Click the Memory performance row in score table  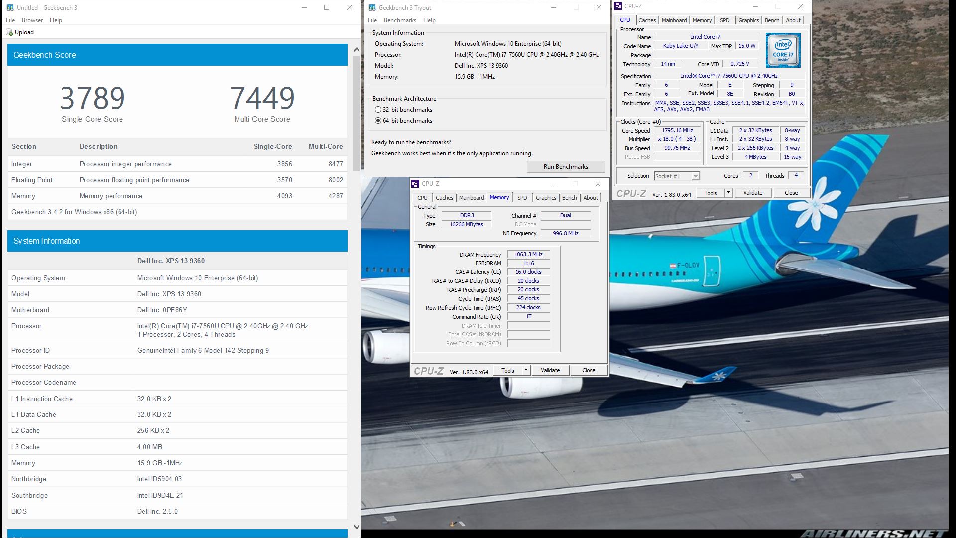pyautogui.click(x=177, y=196)
